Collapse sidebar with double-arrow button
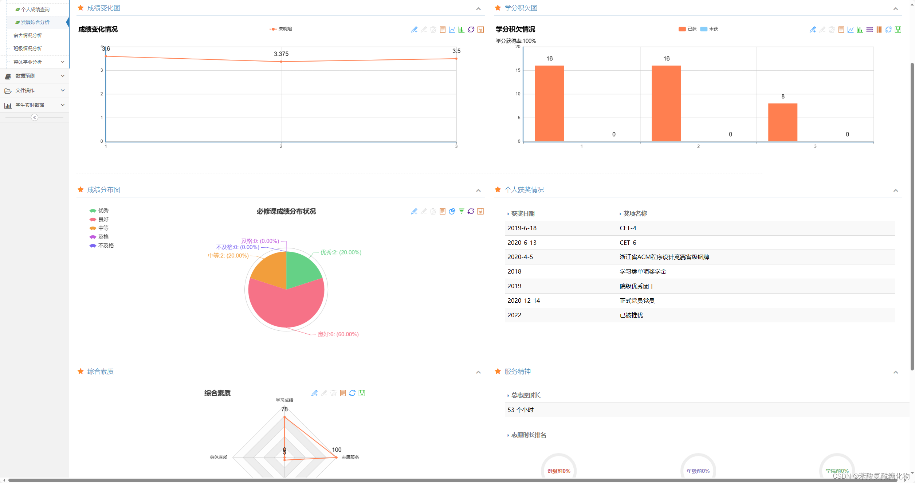This screenshot has height=483, width=915. click(x=35, y=117)
